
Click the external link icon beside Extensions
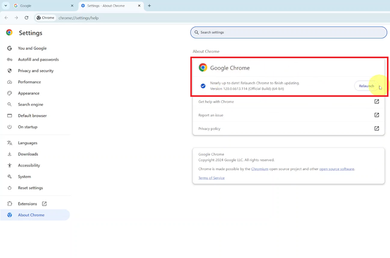(x=44, y=203)
